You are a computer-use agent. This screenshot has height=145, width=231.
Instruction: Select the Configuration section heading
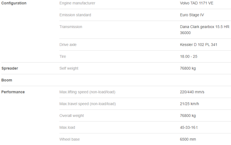pos(14,3)
